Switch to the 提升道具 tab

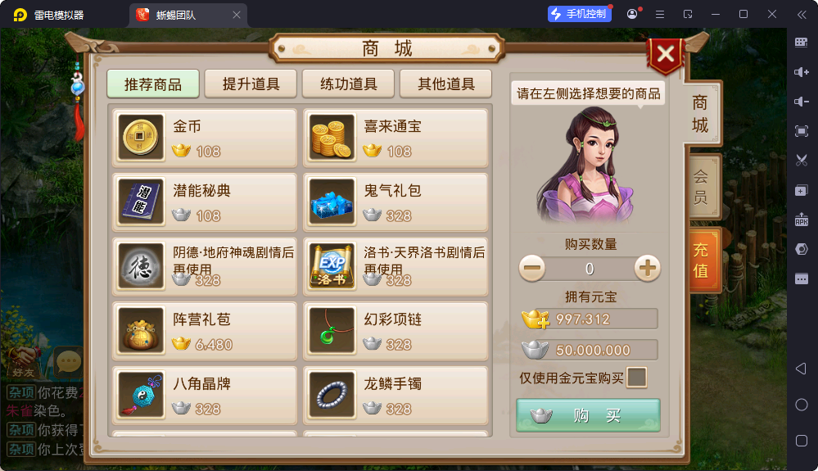pyautogui.click(x=251, y=84)
